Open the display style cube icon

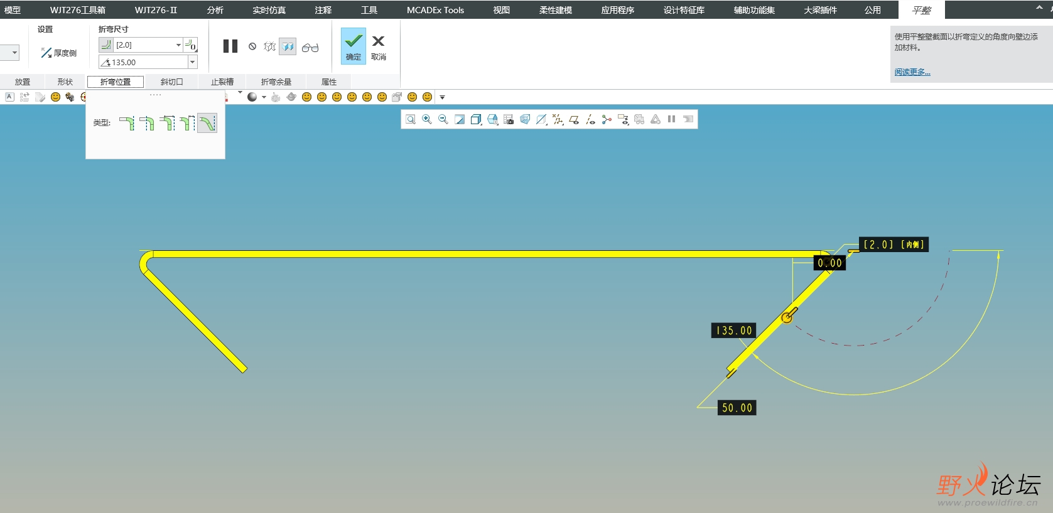(x=476, y=119)
